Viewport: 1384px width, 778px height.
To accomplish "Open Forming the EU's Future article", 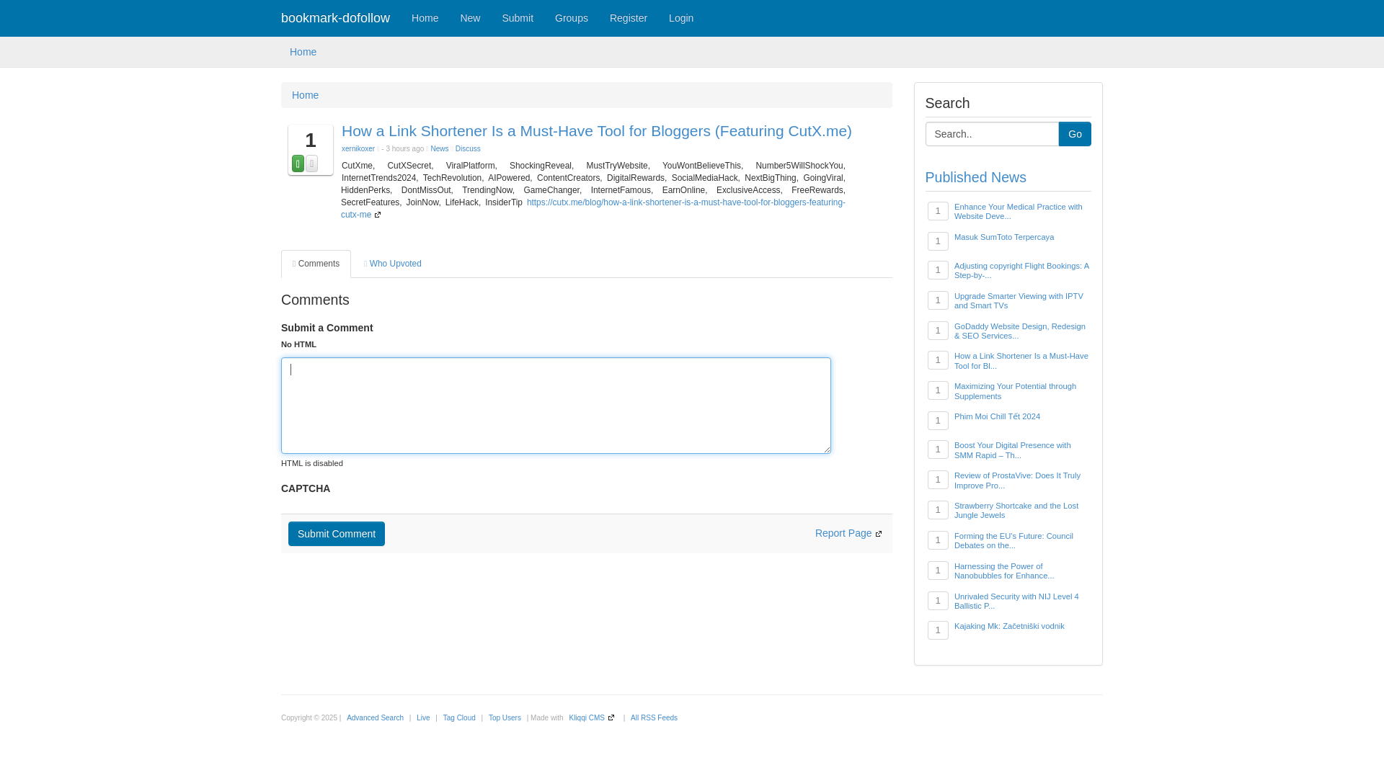I will click(1013, 541).
